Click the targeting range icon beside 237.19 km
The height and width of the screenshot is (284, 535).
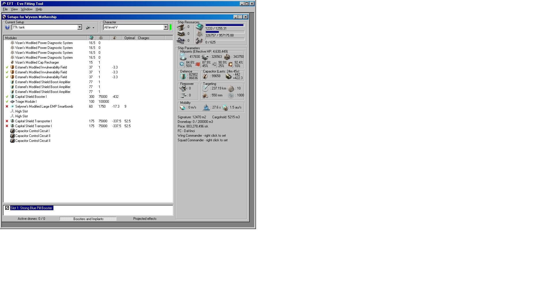pos(205,88)
